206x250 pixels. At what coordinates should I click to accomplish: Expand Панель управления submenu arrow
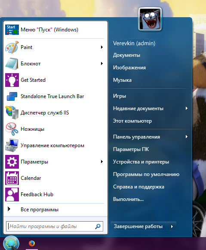[186, 137]
